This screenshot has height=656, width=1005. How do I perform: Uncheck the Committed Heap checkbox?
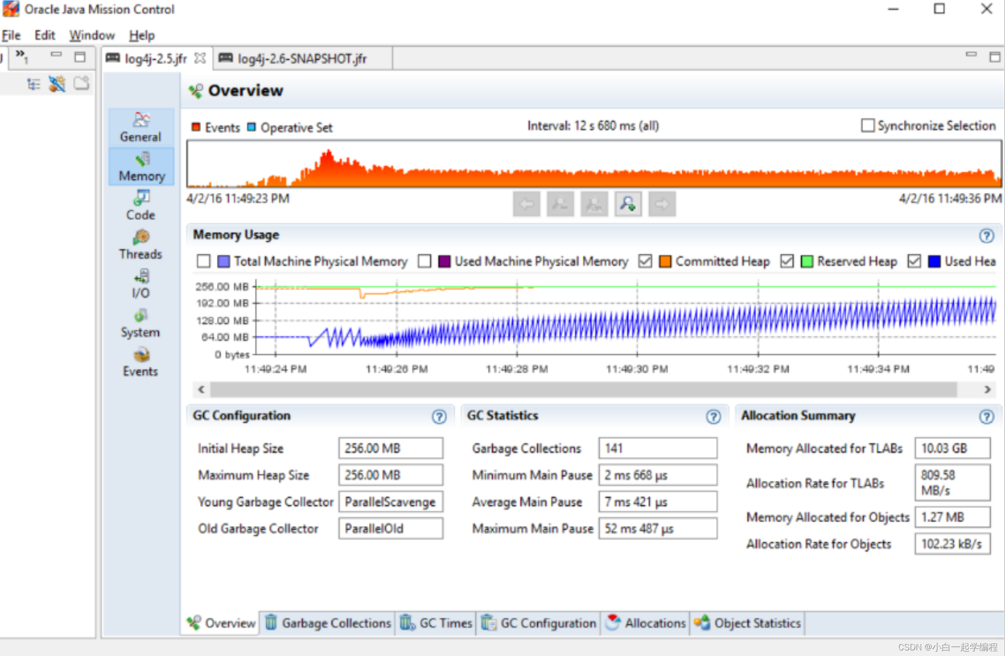click(645, 261)
